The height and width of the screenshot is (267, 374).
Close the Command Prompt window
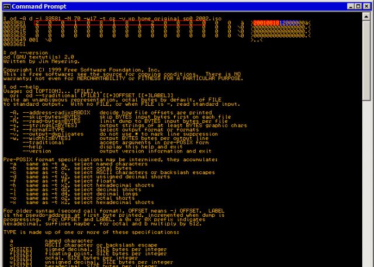coord(367,6)
